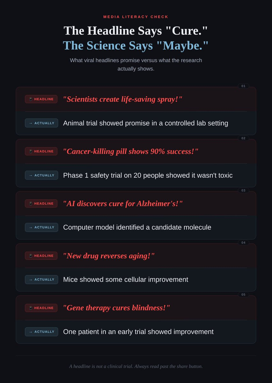Click the ACTUALLY arrow badge beside Phase 1 safety trial

41,175
